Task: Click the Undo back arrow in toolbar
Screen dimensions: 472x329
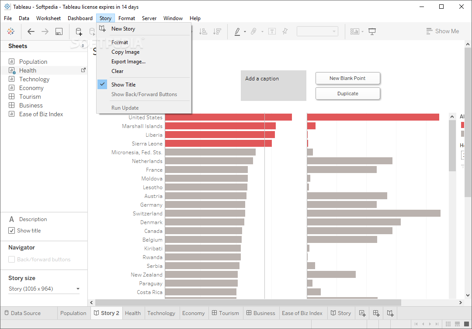Action: tap(31, 31)
